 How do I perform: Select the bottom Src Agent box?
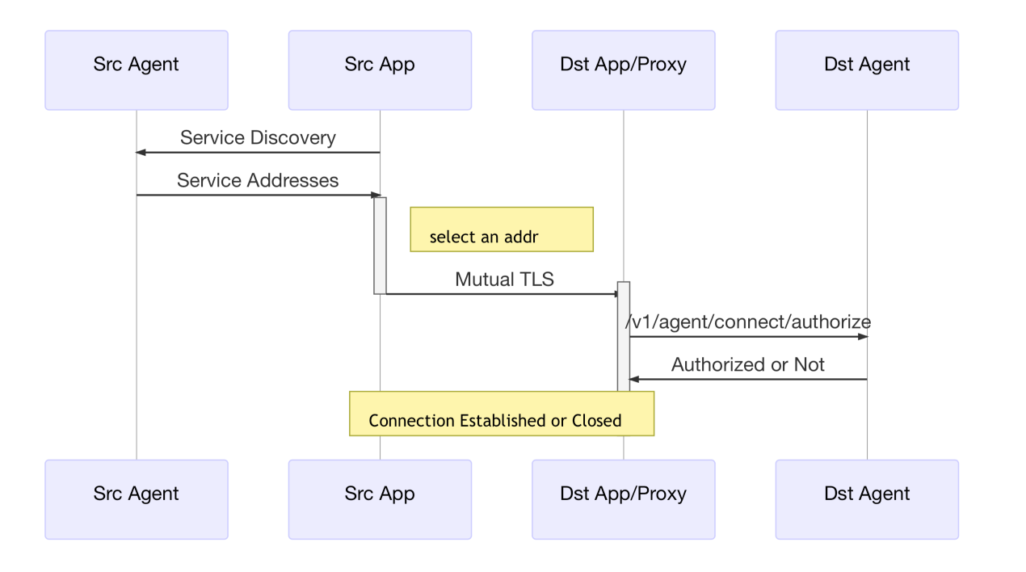click(x=136, y=498)
